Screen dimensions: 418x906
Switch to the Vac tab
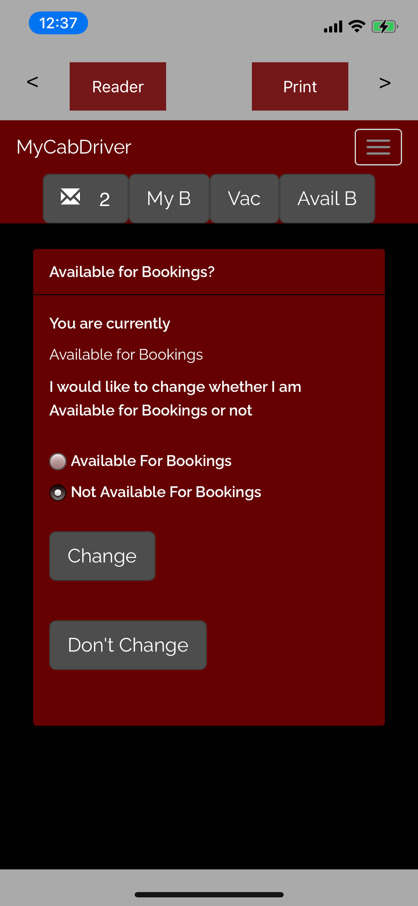tap(244, 199)
